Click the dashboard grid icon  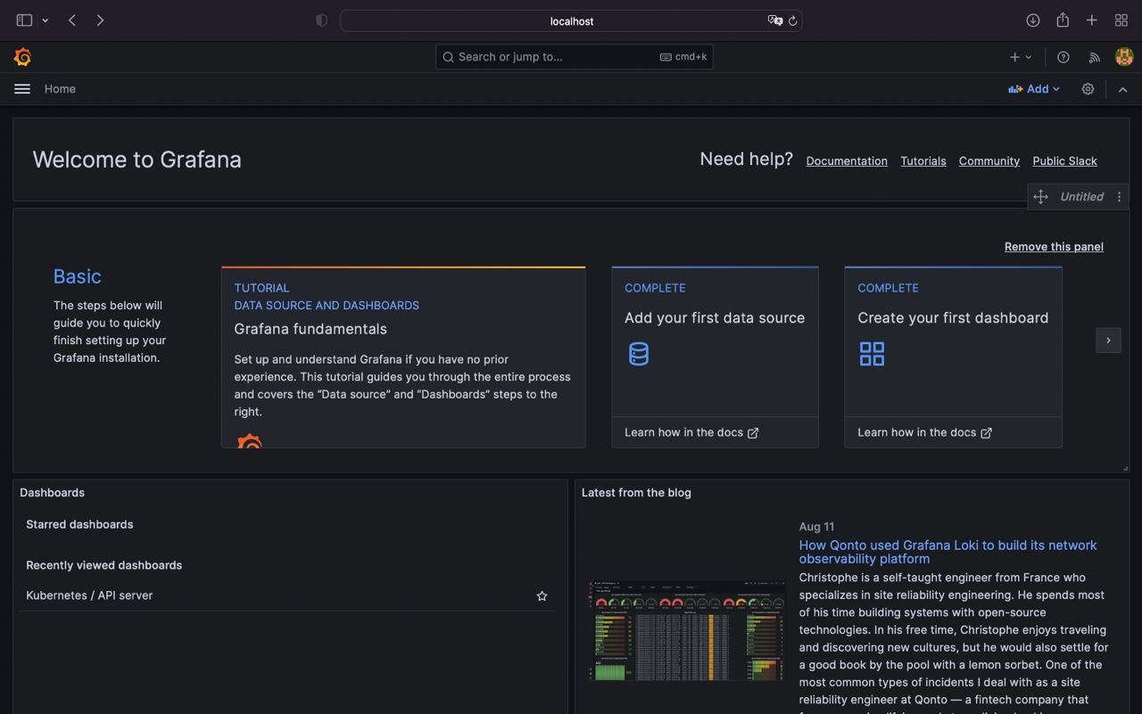[872, 354]
